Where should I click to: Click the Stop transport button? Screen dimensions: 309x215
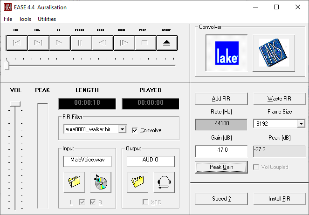click(145, 43)
